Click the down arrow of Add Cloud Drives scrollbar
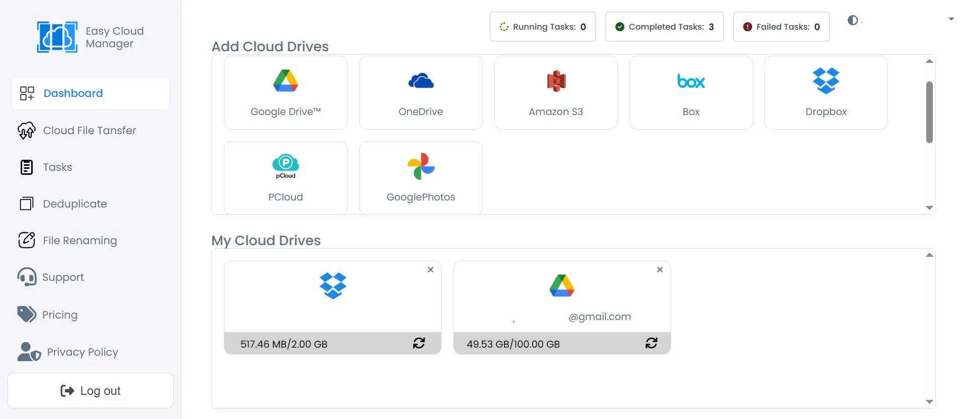This screenshot has height=419, width=965. pos(930,207)
